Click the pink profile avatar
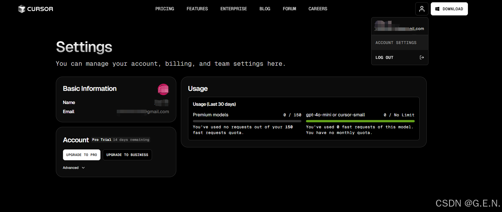502x212 pixels. coord(163,89)
